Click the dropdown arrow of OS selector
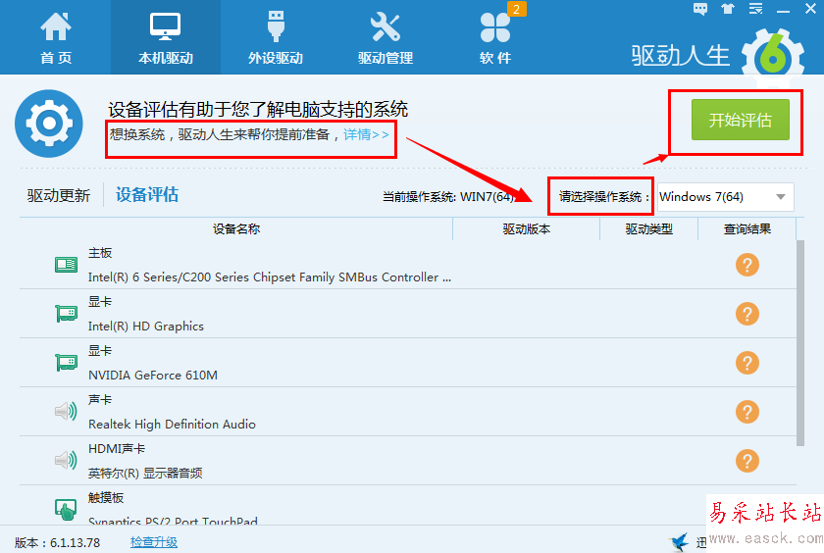This screenshot has width=824, height=553. click(781, 197)
